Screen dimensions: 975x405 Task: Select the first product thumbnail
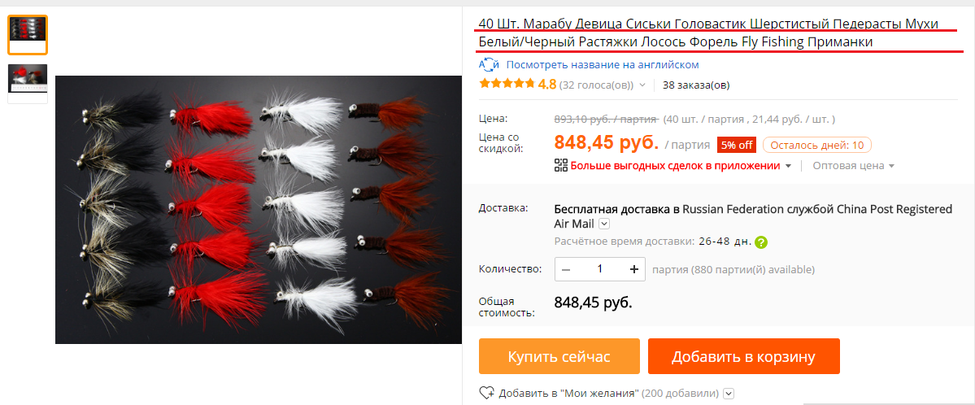click(28, 35)
